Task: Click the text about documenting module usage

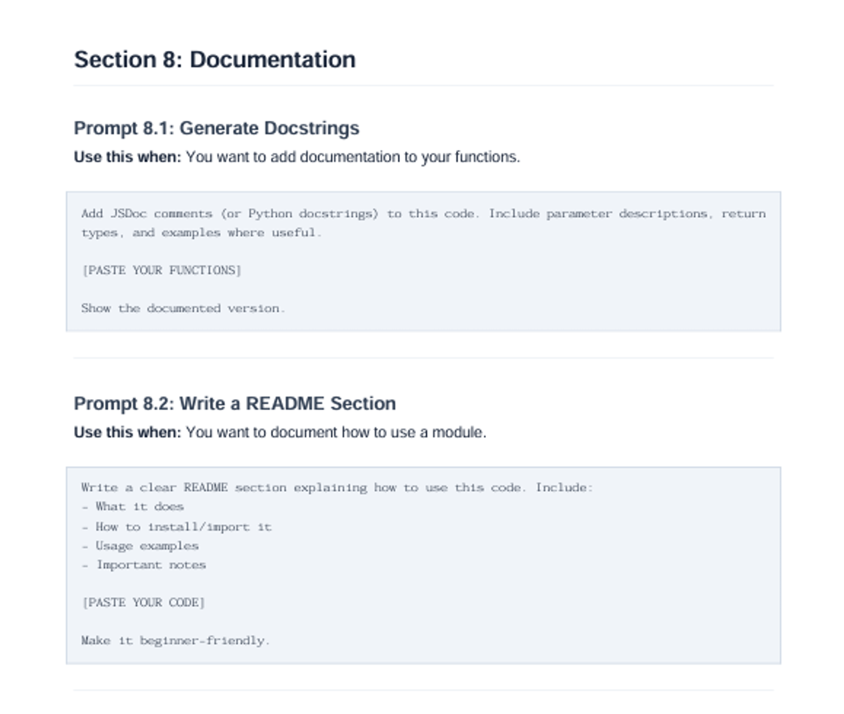Action: (x=336, y=432)
